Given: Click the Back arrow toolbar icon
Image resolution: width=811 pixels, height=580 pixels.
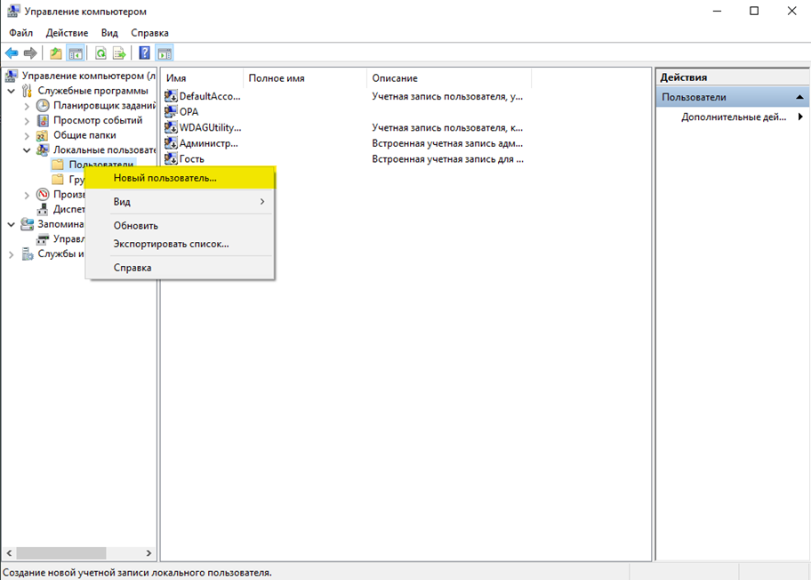Looking at the screenshot, I should (12, 53).
